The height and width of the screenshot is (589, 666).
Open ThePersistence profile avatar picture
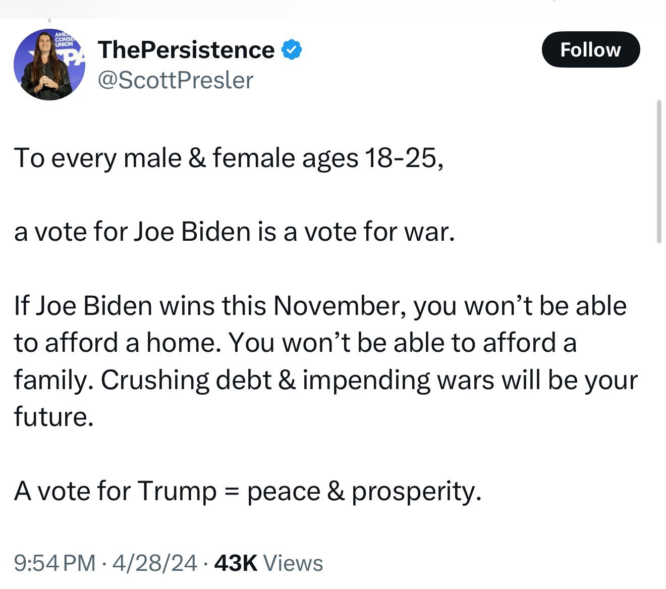[49, 65]
